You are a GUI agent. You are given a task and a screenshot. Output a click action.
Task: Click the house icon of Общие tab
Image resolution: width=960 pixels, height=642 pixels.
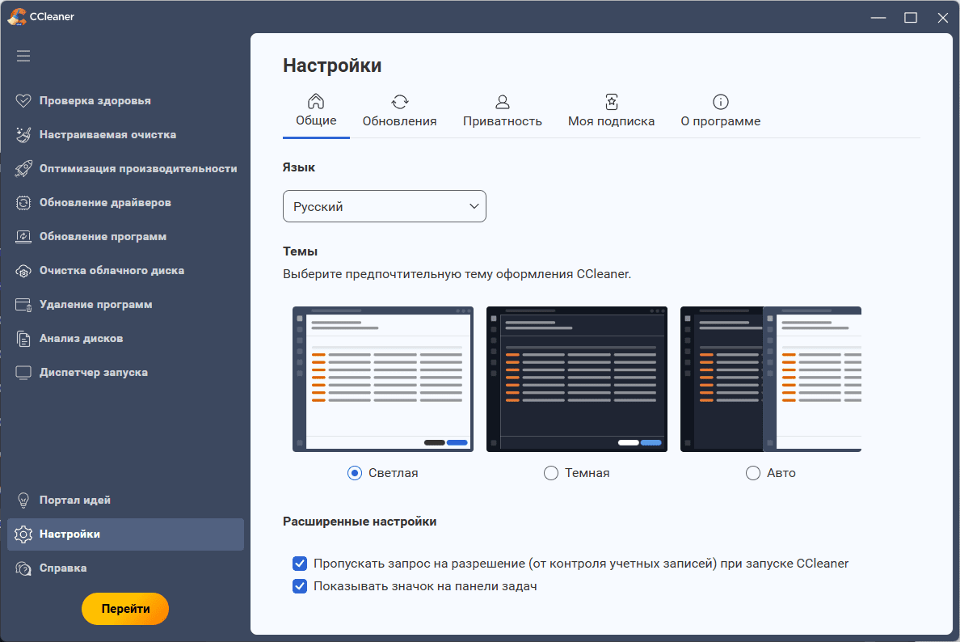(316, 101)
